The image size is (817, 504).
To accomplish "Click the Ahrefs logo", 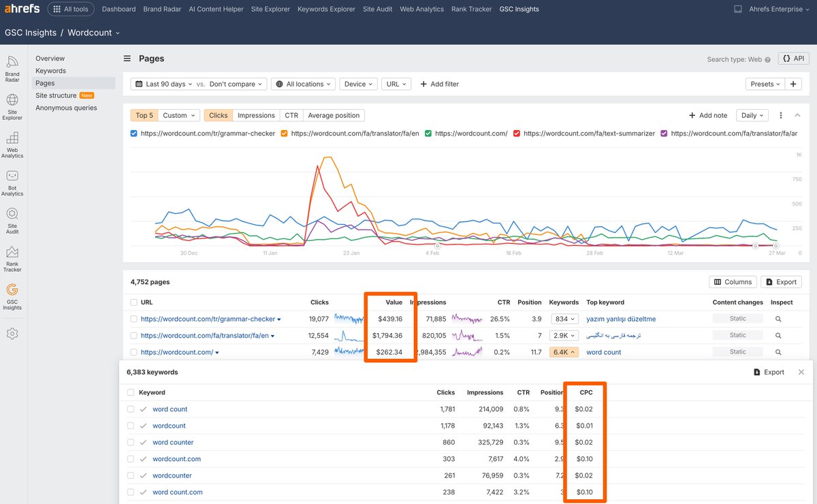I will coord(22,9).
